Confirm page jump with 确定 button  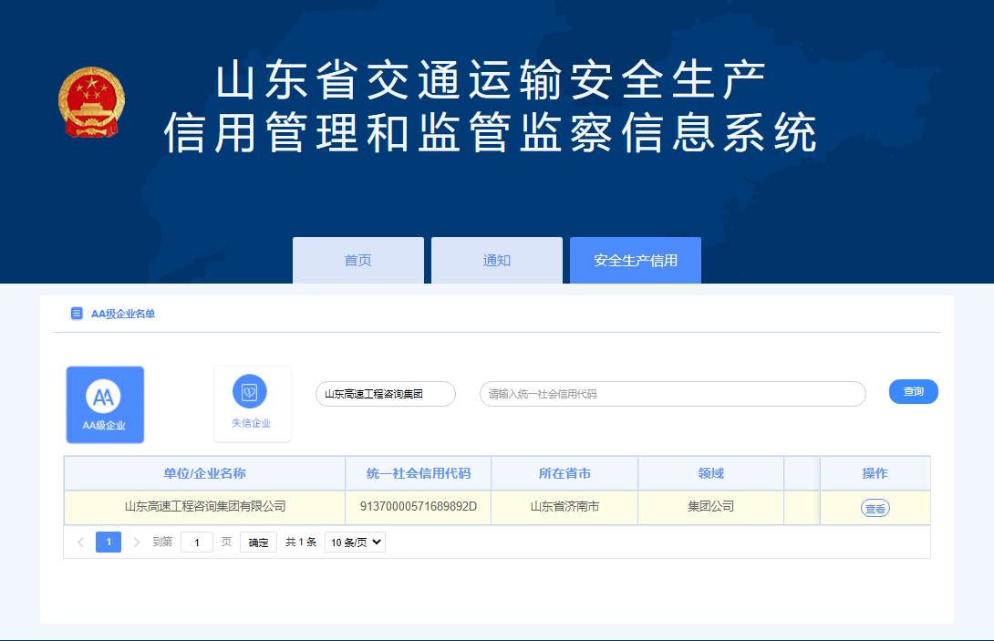(x=258, y=543)
